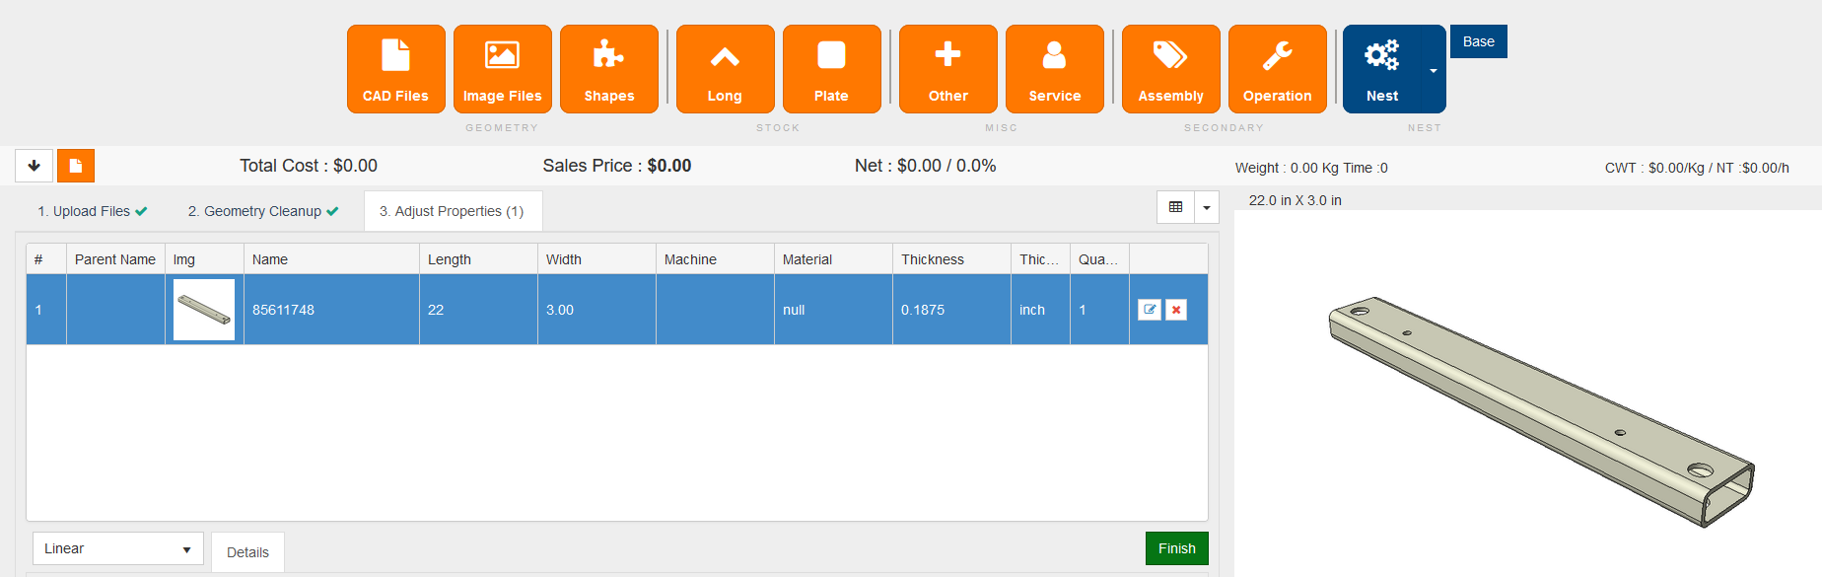The image size is (1822, 577).
Task: Click the Nest gears button
Action: (x=1381, y=69)
